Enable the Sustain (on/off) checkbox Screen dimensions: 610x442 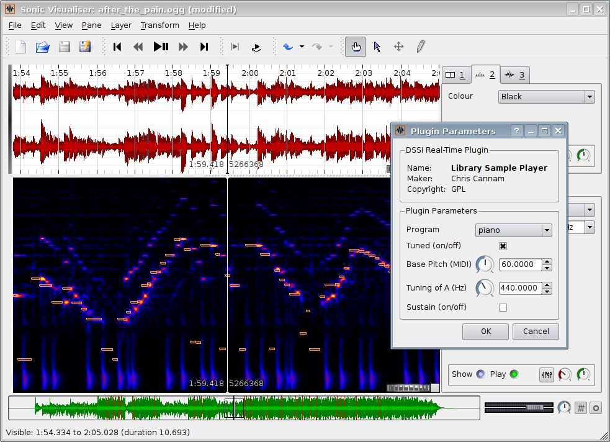tap(503, 307)
